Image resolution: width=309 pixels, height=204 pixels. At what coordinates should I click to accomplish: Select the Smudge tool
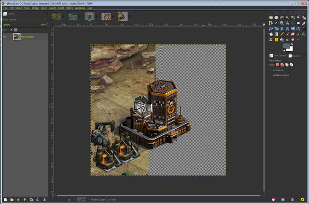point(293,40)
